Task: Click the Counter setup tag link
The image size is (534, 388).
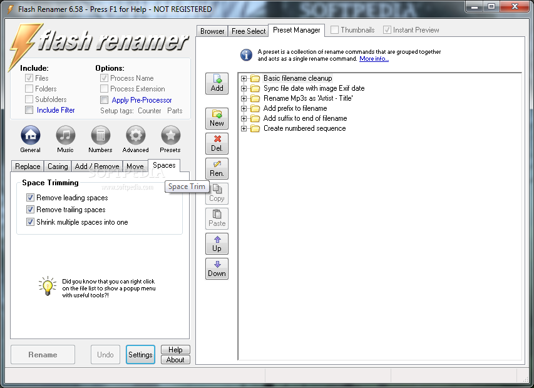Action: 149,111
